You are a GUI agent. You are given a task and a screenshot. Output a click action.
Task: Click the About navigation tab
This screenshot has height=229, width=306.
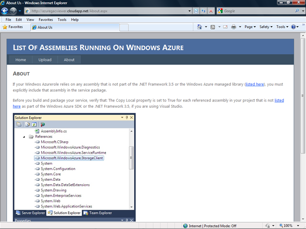point(69,60)
